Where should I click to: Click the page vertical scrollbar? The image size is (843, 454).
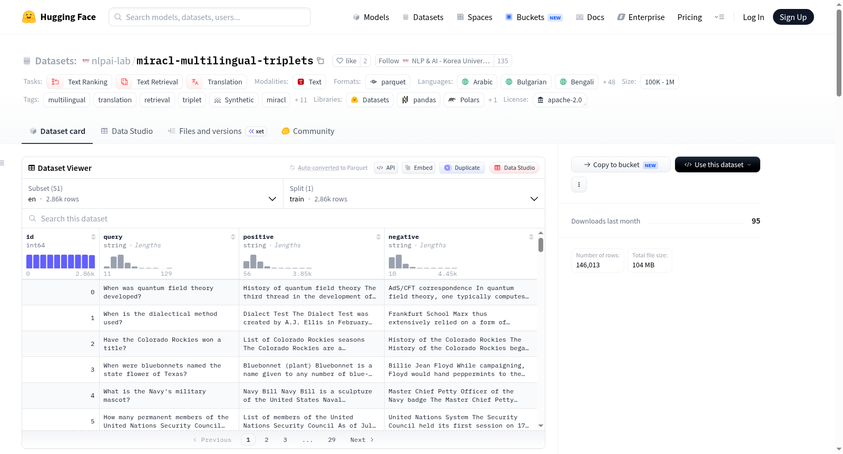click(x=839, y=53)
